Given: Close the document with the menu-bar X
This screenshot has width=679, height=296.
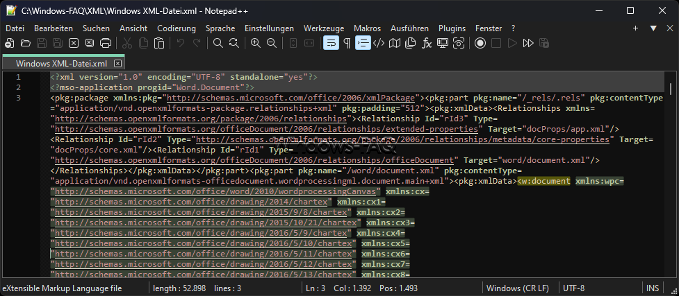Looking at the screenshot, I should (669, 28).
